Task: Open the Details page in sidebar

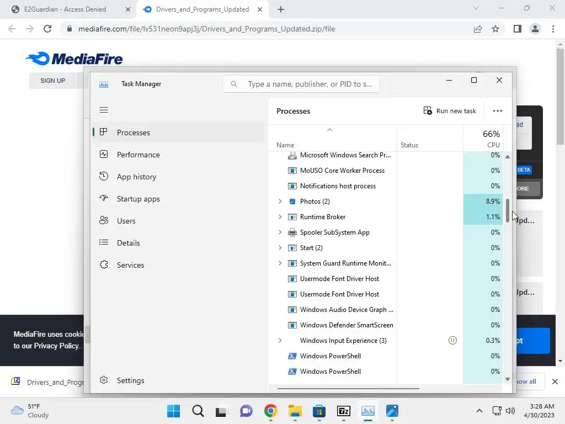Action: 178,243
